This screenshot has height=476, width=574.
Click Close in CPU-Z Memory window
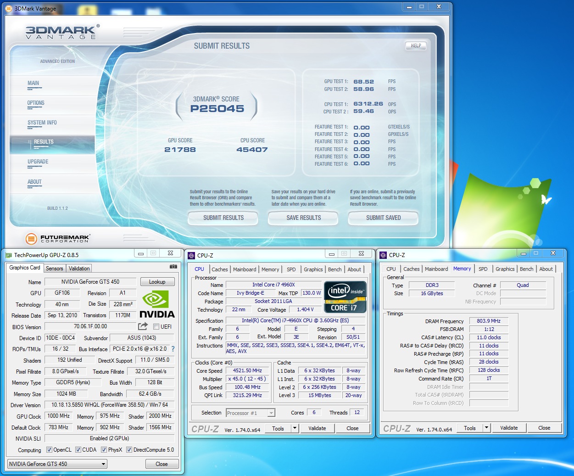[544, 428]
